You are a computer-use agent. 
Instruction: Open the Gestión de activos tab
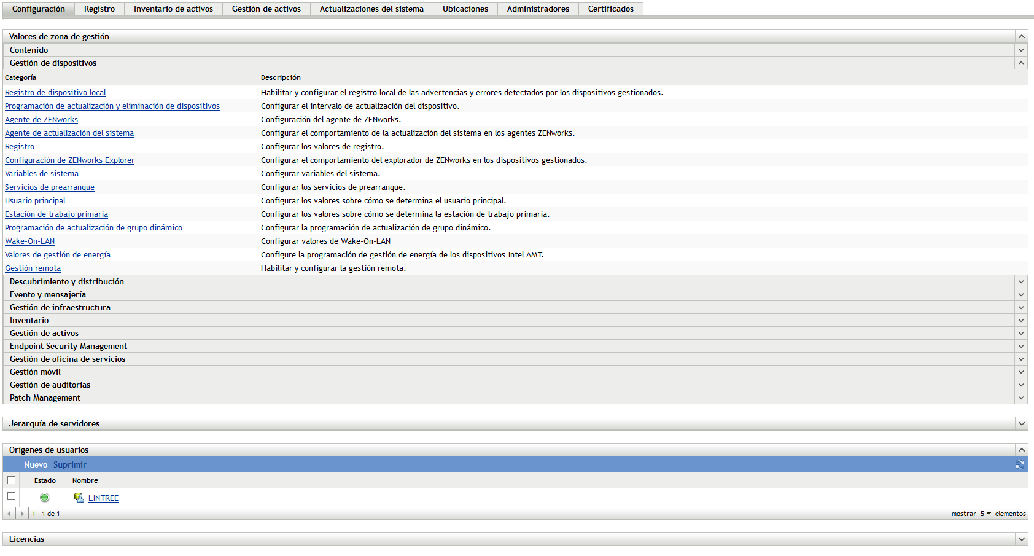(x=266, y=9)
